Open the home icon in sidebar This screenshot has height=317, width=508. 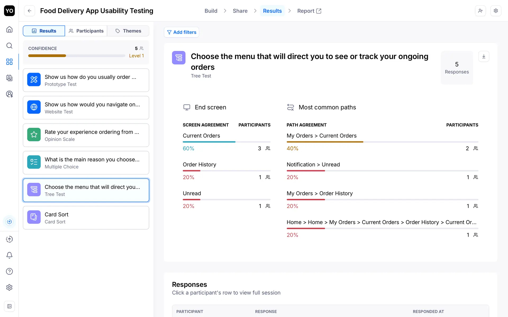point(9,29)
